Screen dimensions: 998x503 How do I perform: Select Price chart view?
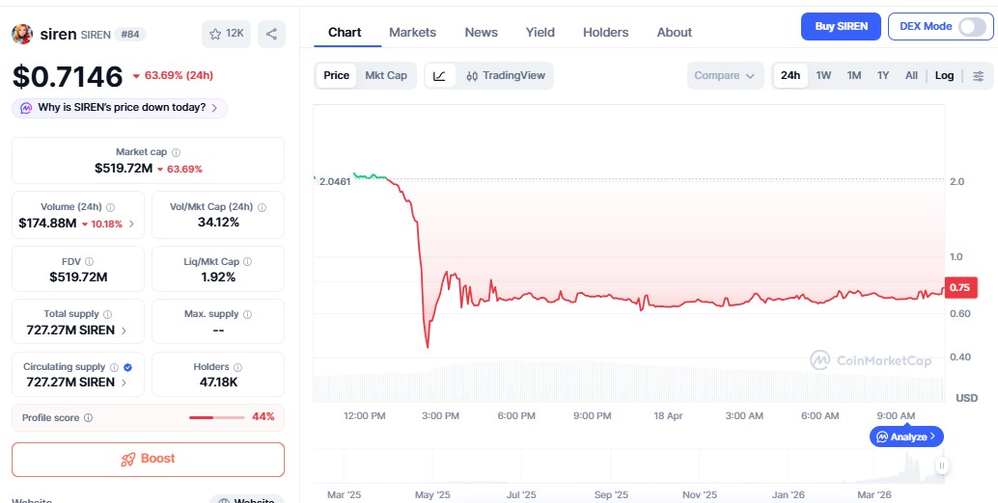pos(336,75)
